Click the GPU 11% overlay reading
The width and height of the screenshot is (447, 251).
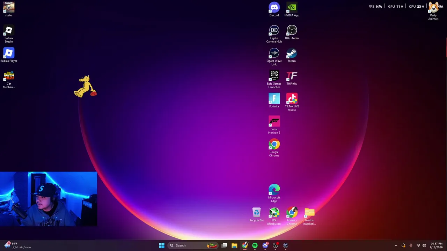click(395, 6)
